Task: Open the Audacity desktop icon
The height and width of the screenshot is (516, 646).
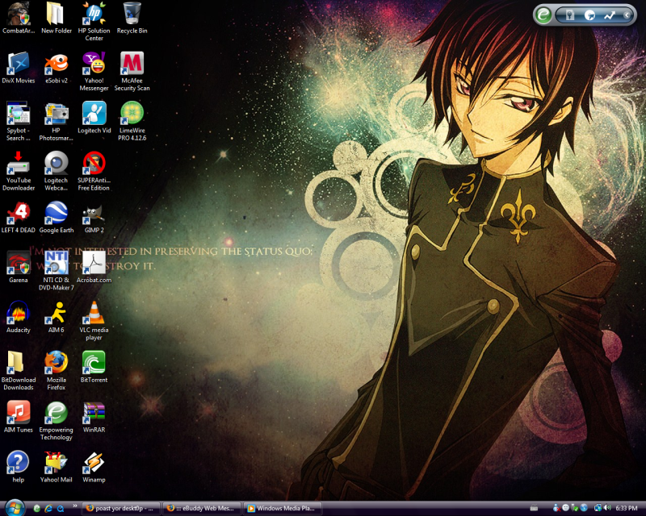Action: (x=18, y=313)
